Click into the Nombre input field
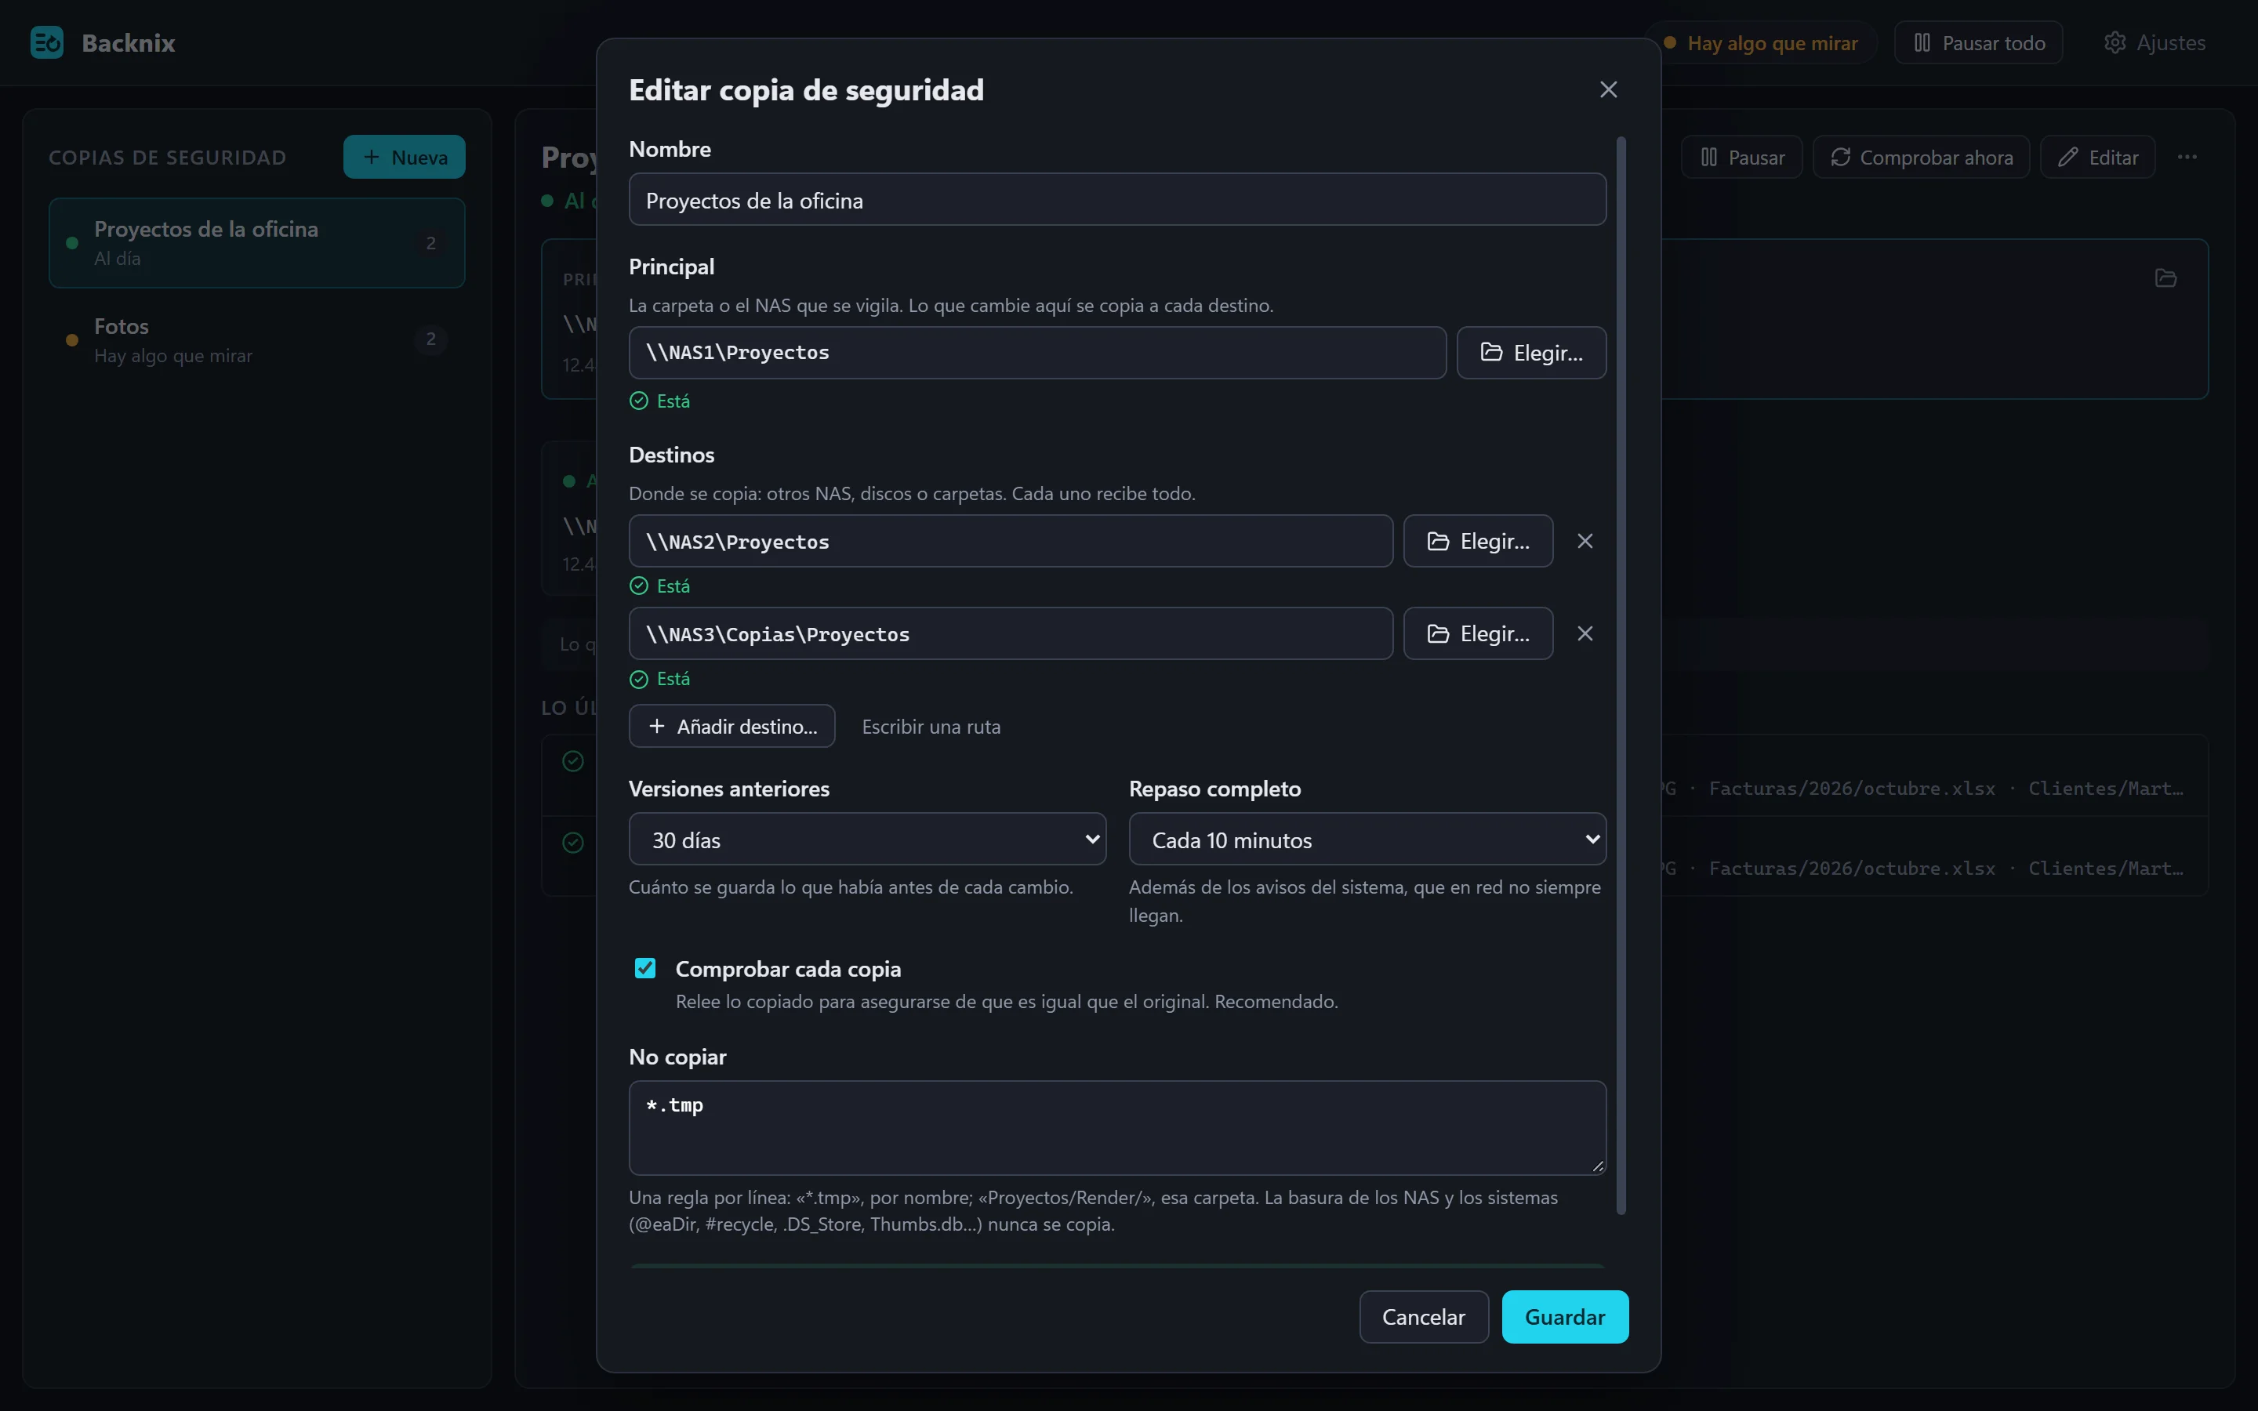2258x1411 pixels. click(x=1117, y=200)
